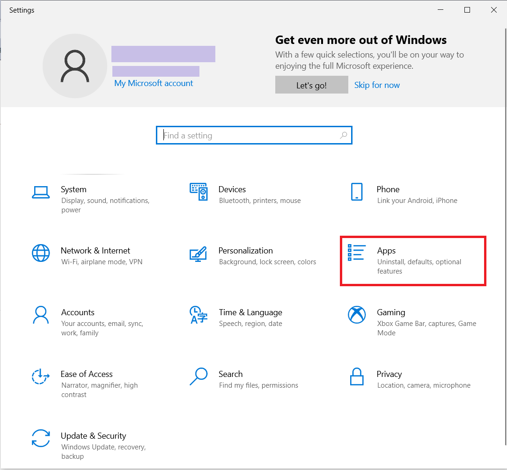Click the vertical scrollbar of Settings window
This screenshot has width=507, height=470.
(506, 237)
